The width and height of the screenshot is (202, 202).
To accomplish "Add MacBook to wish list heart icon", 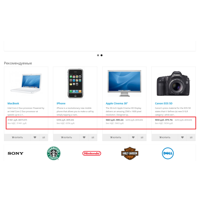I will [35, 137].
